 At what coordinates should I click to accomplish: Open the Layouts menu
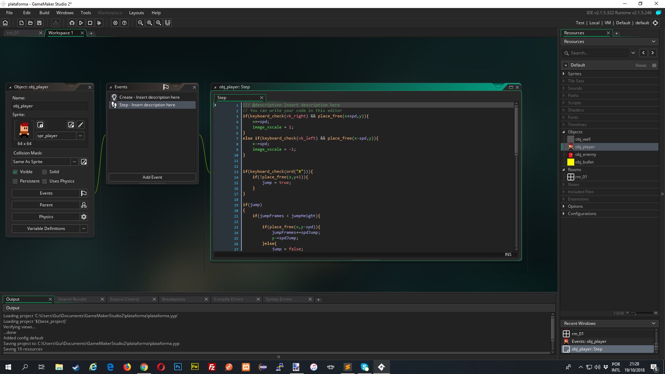click(x=136, y=12)
